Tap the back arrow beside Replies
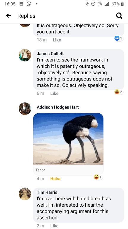 [x=9, y=16]
